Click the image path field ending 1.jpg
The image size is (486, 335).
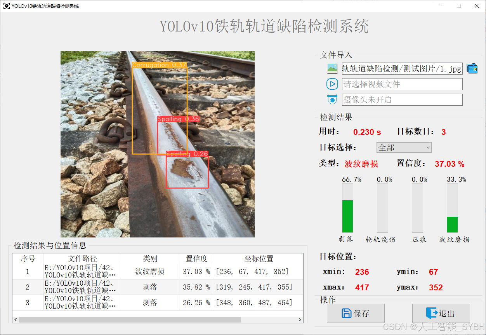point(402,69)
